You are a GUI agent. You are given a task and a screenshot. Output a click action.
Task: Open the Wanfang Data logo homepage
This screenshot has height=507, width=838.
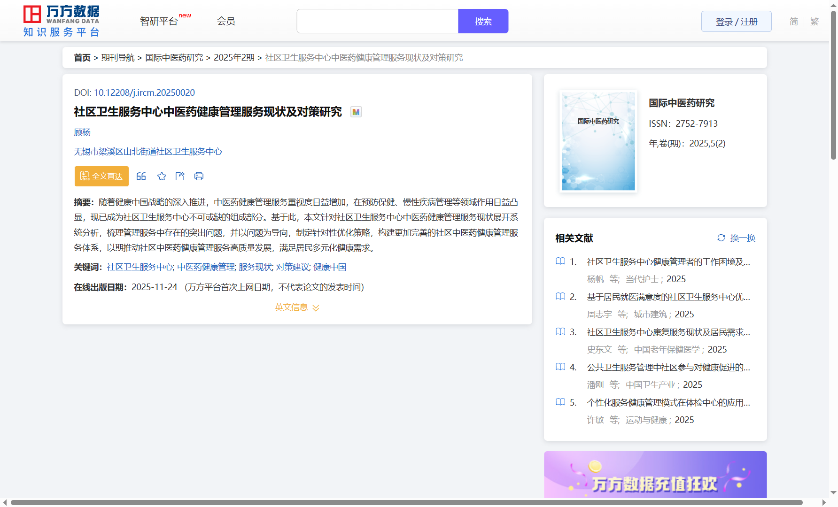(x=62, y=21)
